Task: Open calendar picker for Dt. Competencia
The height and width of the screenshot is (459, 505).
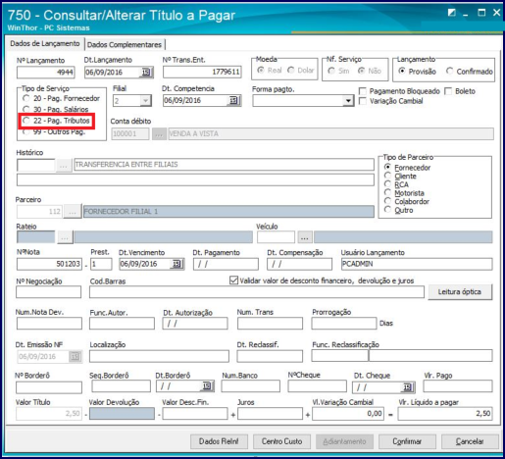Action: pos(233,100)
